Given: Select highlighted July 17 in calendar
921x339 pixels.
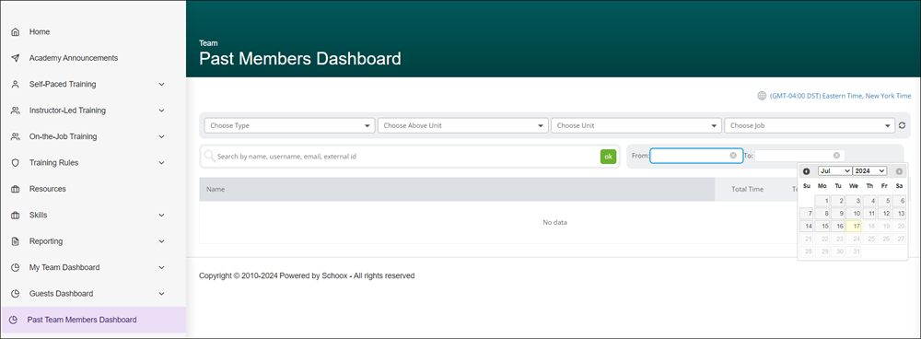Looking at the screenshot, I should (853, 227).
